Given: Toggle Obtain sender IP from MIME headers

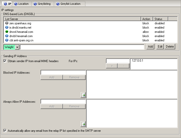Looking at the screenshot, I should pos(5,61).
